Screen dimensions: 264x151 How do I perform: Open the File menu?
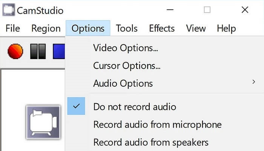click(x=13, y=28)
